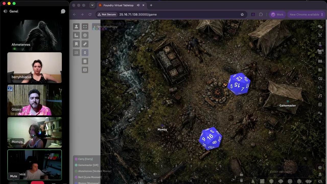Open the Card Stacks sidebar tab
This screenshot has height=184, width=327.
320,79
